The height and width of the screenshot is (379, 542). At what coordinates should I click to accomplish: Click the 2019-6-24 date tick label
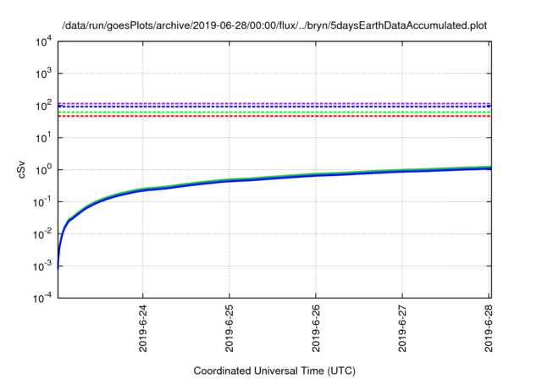(x=143, y=328)
